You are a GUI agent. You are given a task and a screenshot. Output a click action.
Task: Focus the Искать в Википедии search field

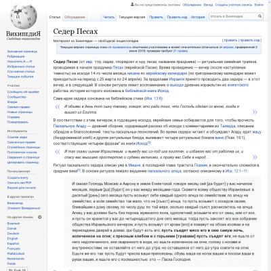click(233, 16)
